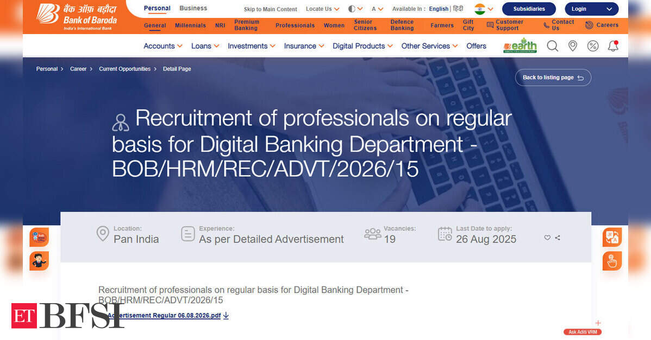Viewport: 651px width, 340px height.
Task: Toggle the contrast theme icon
Action: tap(352, 9)
